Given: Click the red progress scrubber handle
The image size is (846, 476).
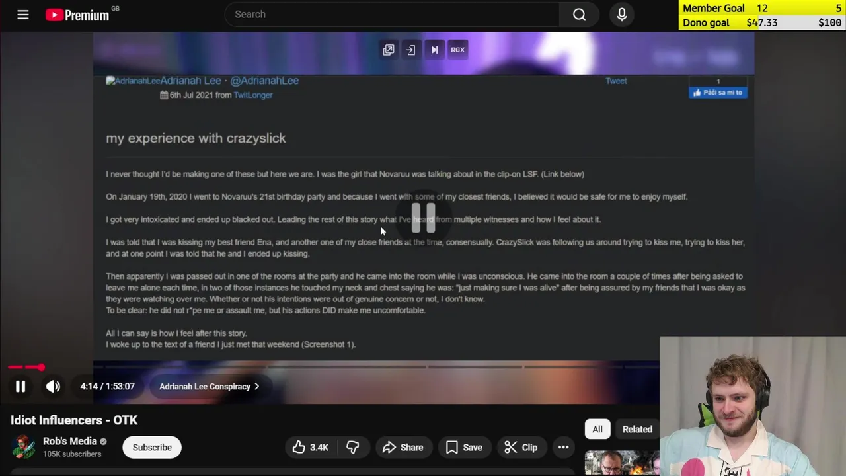Looking at the screenshot, I should [41, 367].
